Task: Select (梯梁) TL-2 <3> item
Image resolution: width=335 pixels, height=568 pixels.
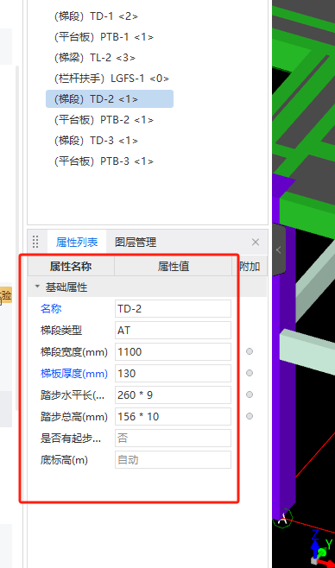Action: [x=95, y=58]
